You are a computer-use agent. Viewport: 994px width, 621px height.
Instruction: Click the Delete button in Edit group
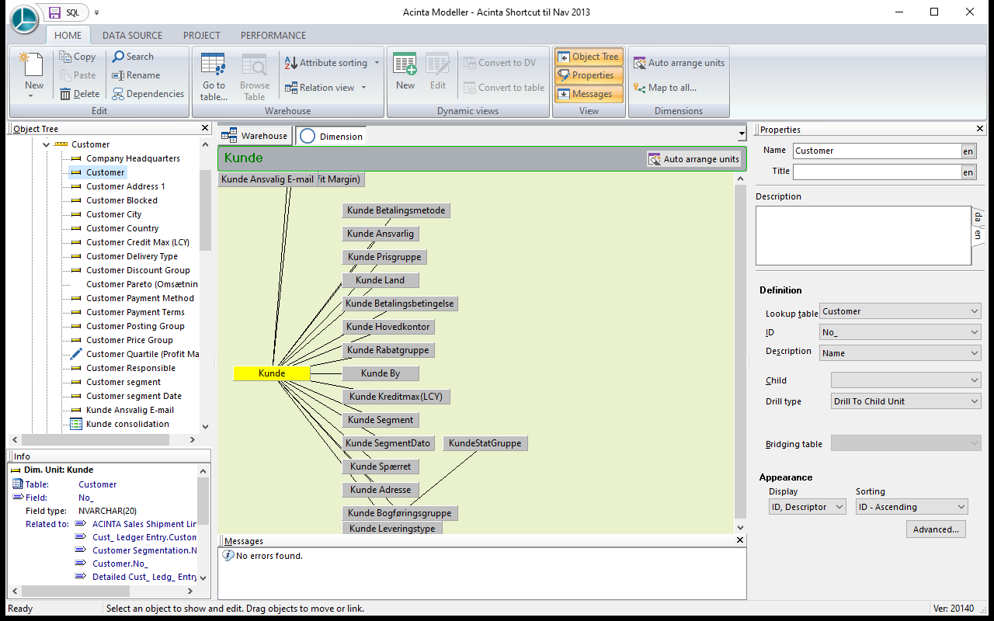click(x=79, y=94)
